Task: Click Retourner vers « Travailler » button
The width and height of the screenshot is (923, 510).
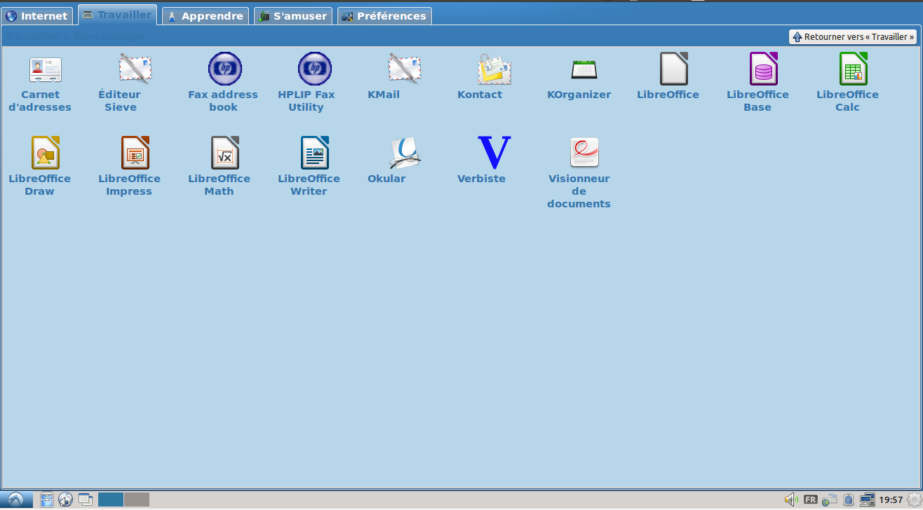Action: click(853, 37)
